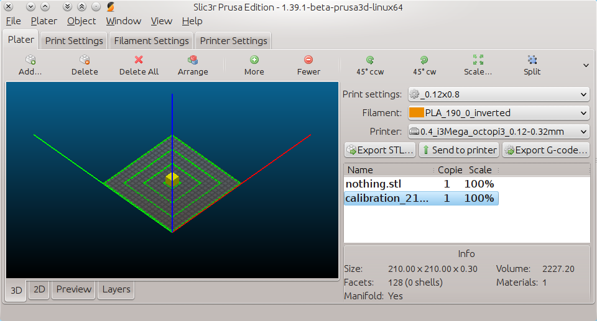Viewport: 597px width, 321px height.
Task: Open the Window menu
Action: pyautogui.click(x=123, y=21)
